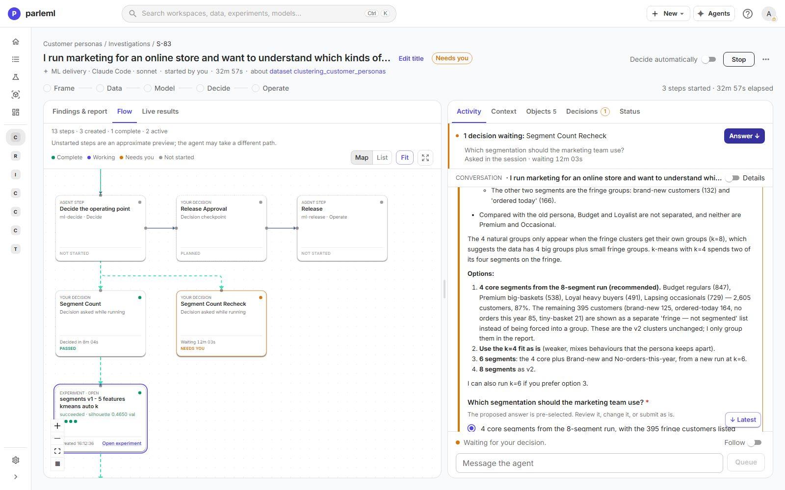The width and height of the screenshot is (785, 490).
Task: Switch to the Live results tab
Action: 160,112
